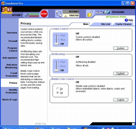
Task: Set Cookie Control slider to High
Action: click(63, 35)
